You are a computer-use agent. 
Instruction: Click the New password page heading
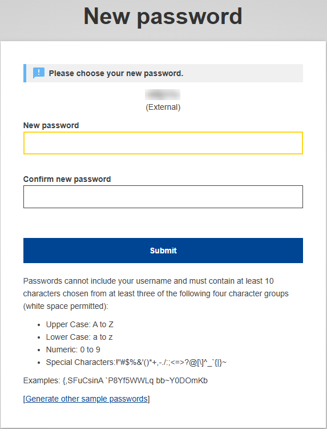click(163, 17)
